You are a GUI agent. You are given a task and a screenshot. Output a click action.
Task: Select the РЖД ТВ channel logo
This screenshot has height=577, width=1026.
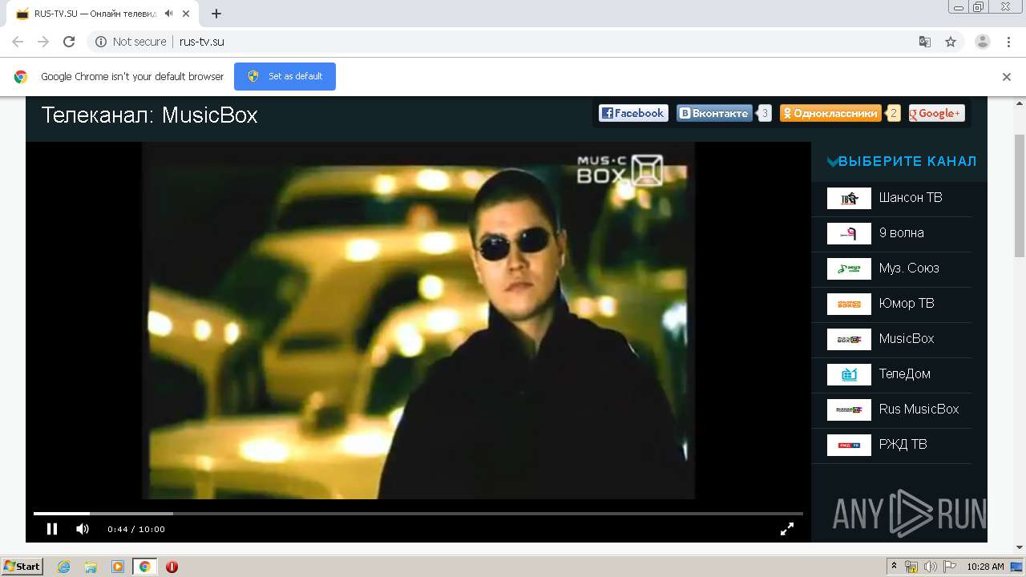(x=849, y=445)
